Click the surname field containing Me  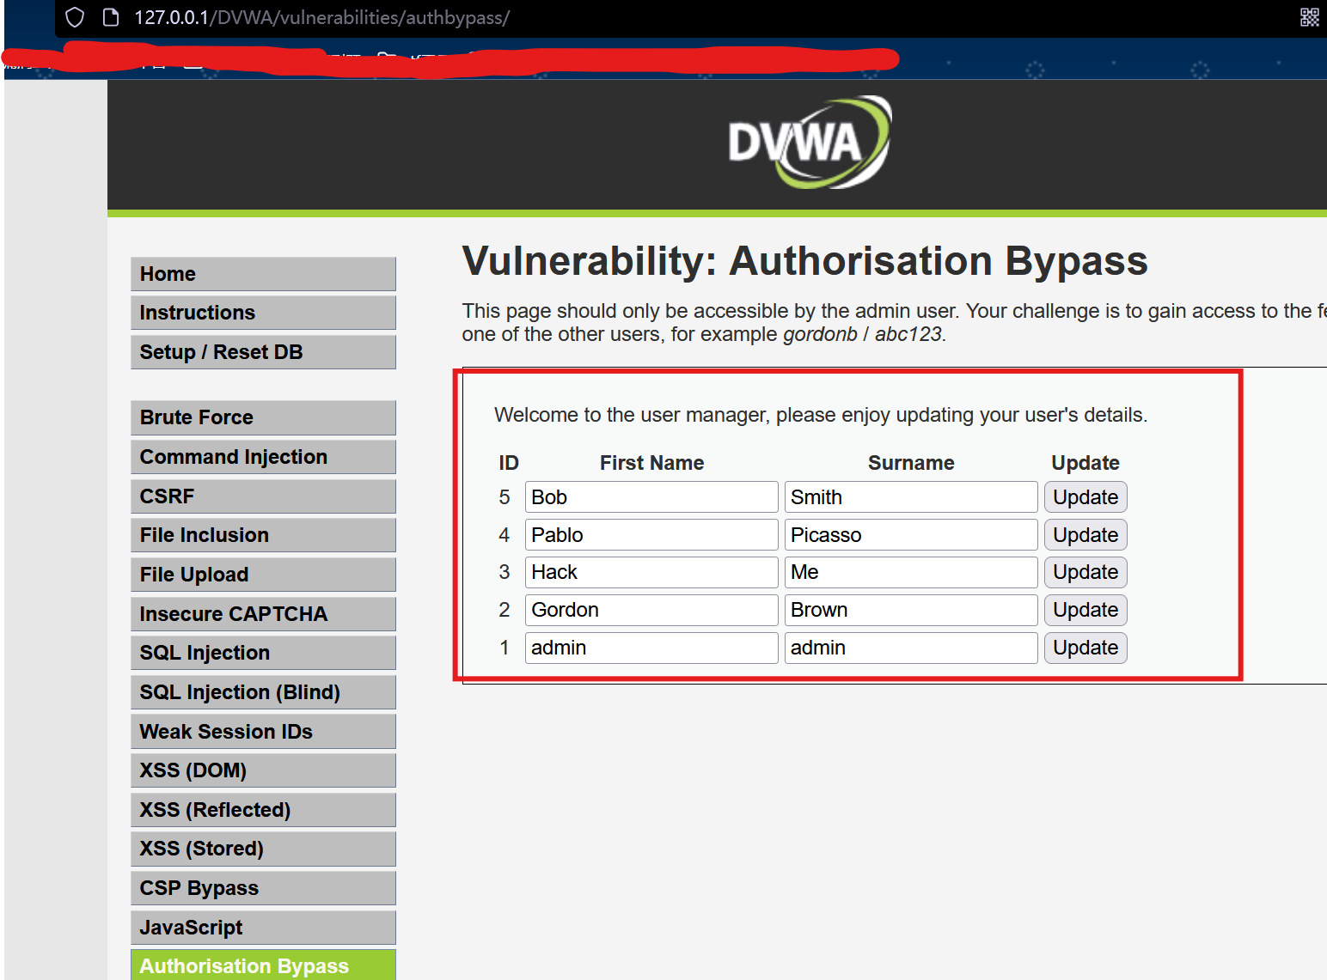pos(911,572)
